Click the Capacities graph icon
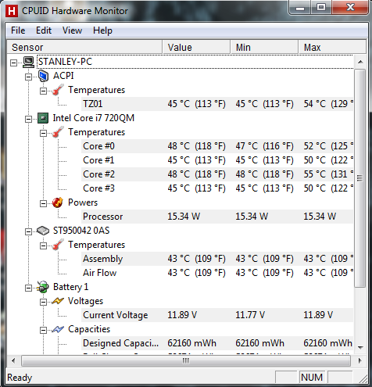Image resolution: width=372 pixels, height=387 pixels. point(58,329)
